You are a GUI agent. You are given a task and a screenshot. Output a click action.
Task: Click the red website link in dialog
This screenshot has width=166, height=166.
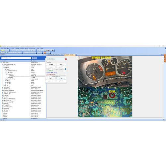50,75
